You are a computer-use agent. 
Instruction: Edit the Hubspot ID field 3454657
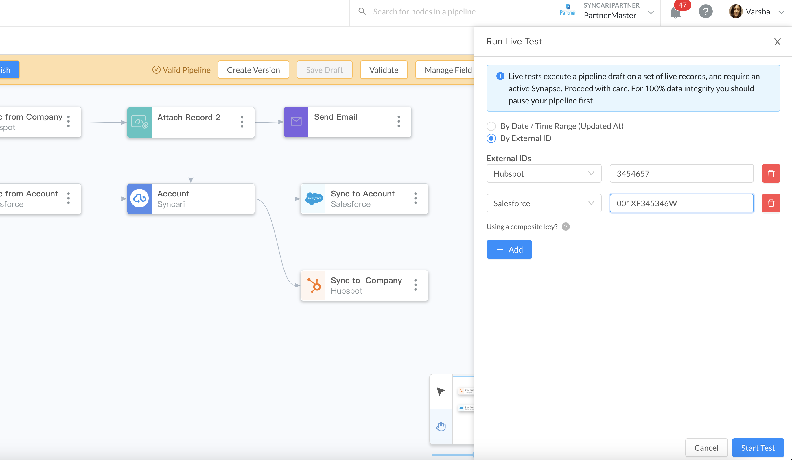[682, 173]
